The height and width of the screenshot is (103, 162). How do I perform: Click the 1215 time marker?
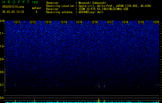click(x=79, y=22)
